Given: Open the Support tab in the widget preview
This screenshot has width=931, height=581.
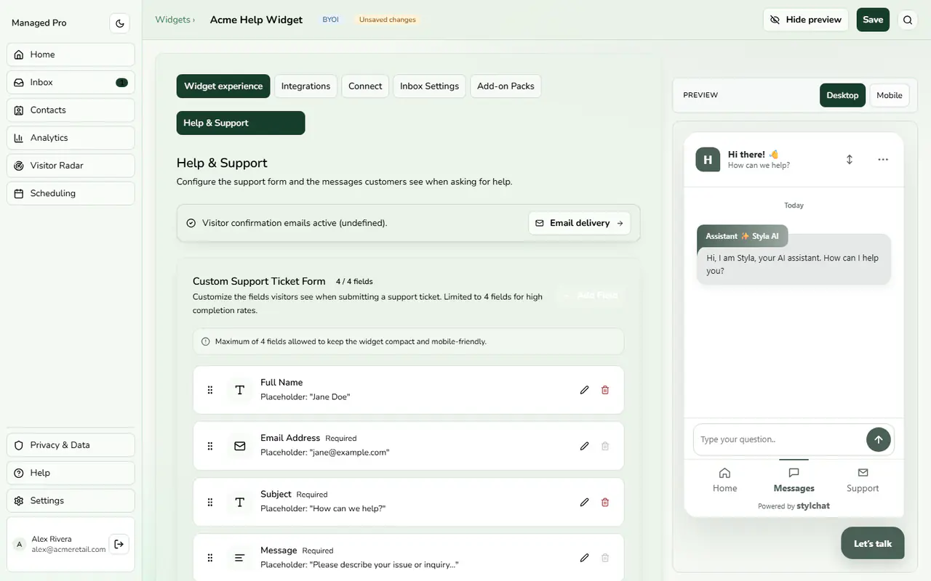Looking at the screenshot, I should 863,481.
